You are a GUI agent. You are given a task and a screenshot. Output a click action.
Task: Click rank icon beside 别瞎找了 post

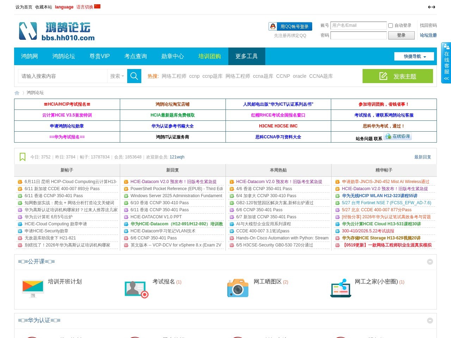20,245
